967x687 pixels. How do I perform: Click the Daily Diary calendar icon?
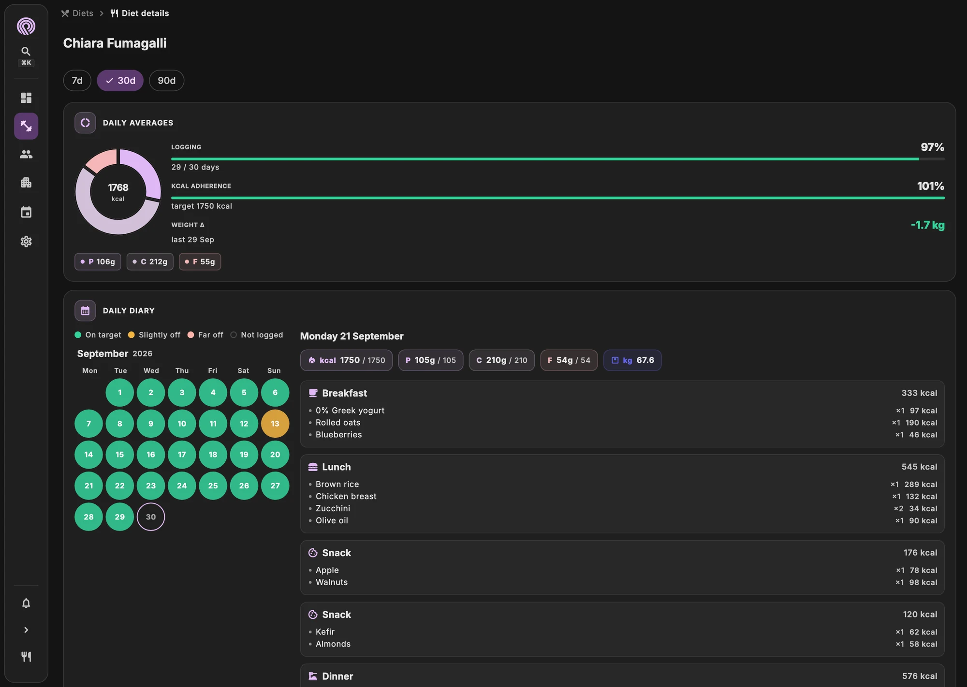click(x=85, y=311)
